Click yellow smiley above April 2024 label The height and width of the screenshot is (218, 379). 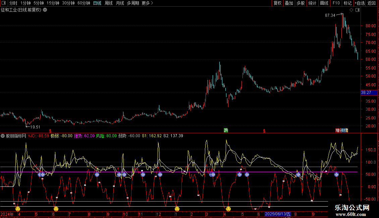point(18,209)
